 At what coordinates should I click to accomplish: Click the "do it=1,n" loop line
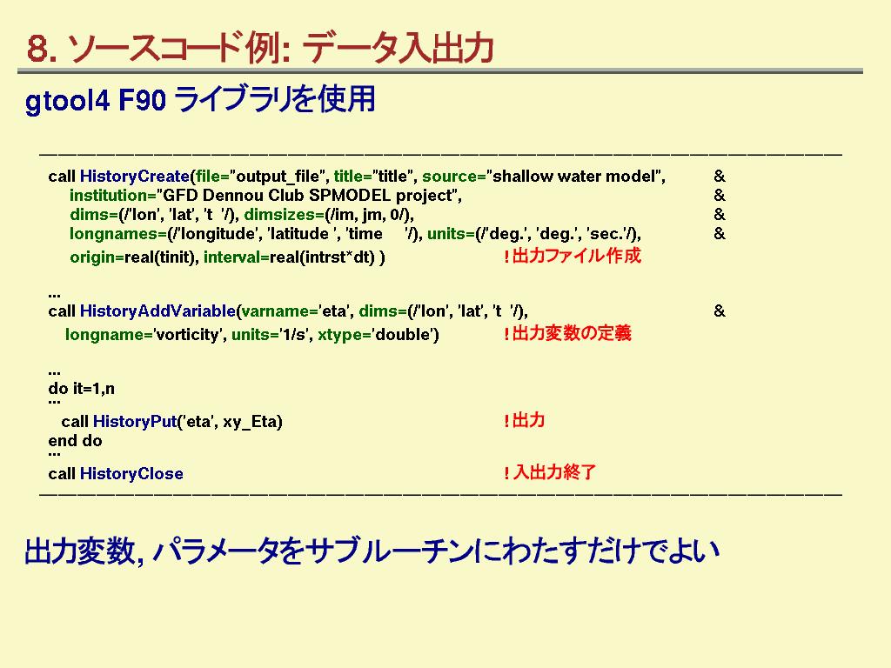(x=81, y=388)
